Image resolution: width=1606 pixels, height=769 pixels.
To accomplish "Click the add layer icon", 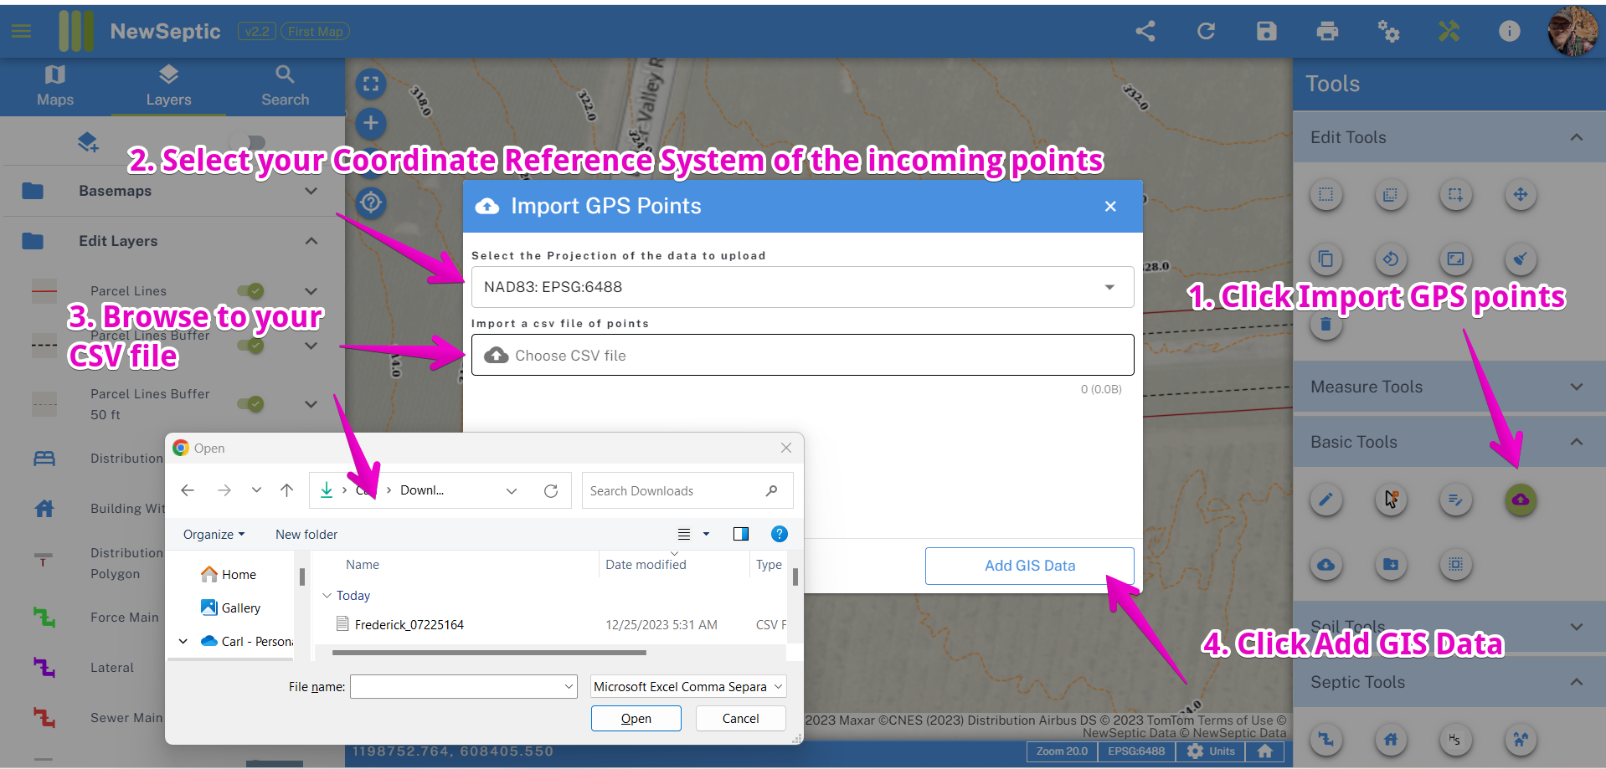I will (x=88, y=142).
